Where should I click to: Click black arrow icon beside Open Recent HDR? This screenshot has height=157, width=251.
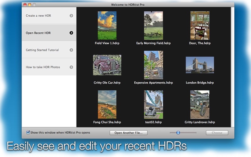point(71,33)
